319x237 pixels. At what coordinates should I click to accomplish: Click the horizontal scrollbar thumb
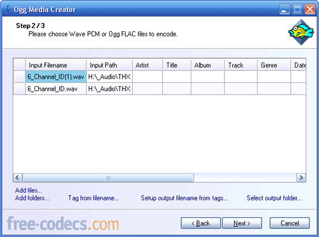108,178
